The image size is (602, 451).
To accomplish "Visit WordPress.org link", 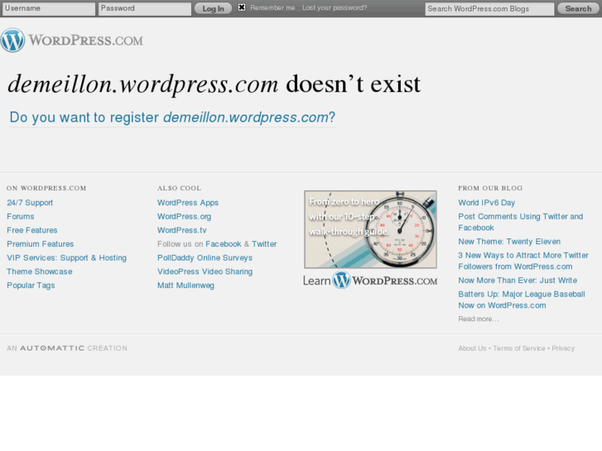I will point(185,217).
